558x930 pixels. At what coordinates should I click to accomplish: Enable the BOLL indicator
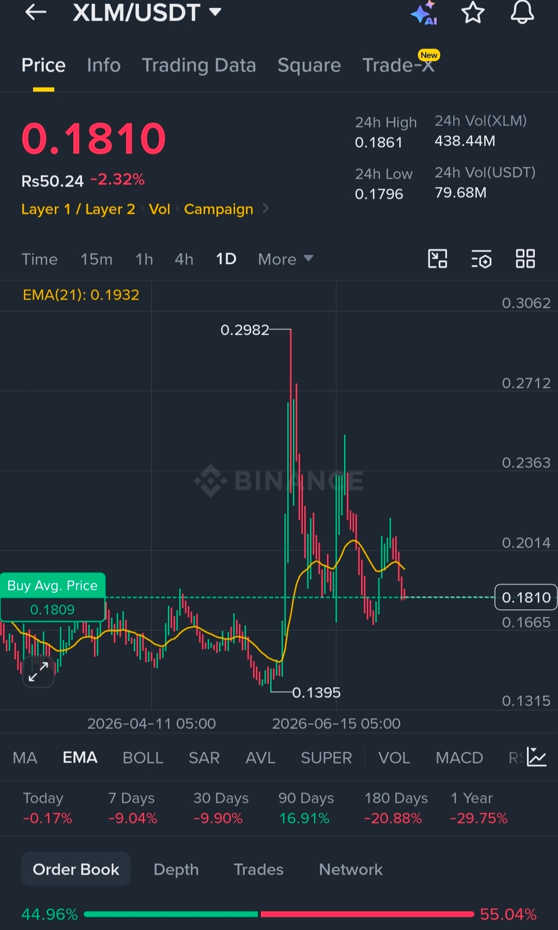click(x=143, y=757)
